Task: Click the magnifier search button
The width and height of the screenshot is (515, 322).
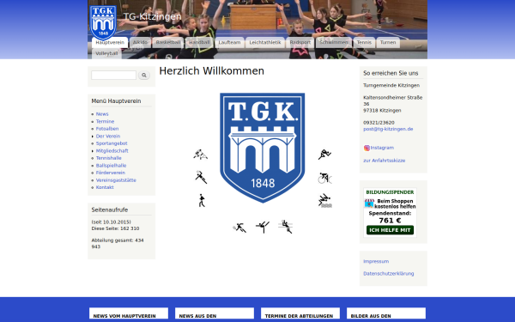Action: click(144, 76)
